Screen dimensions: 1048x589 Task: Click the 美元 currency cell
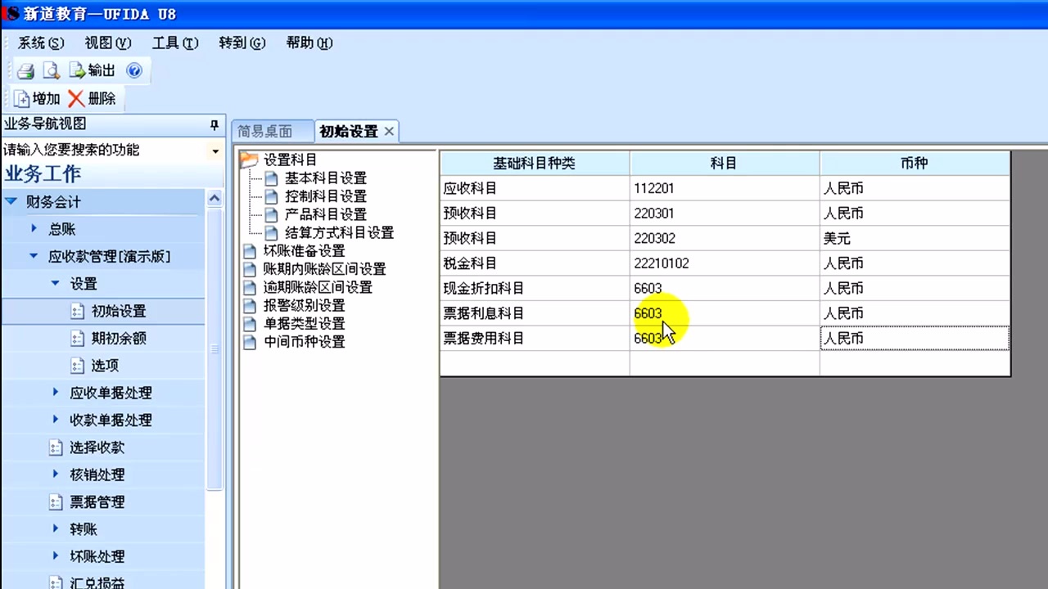[x=915, y=239]
